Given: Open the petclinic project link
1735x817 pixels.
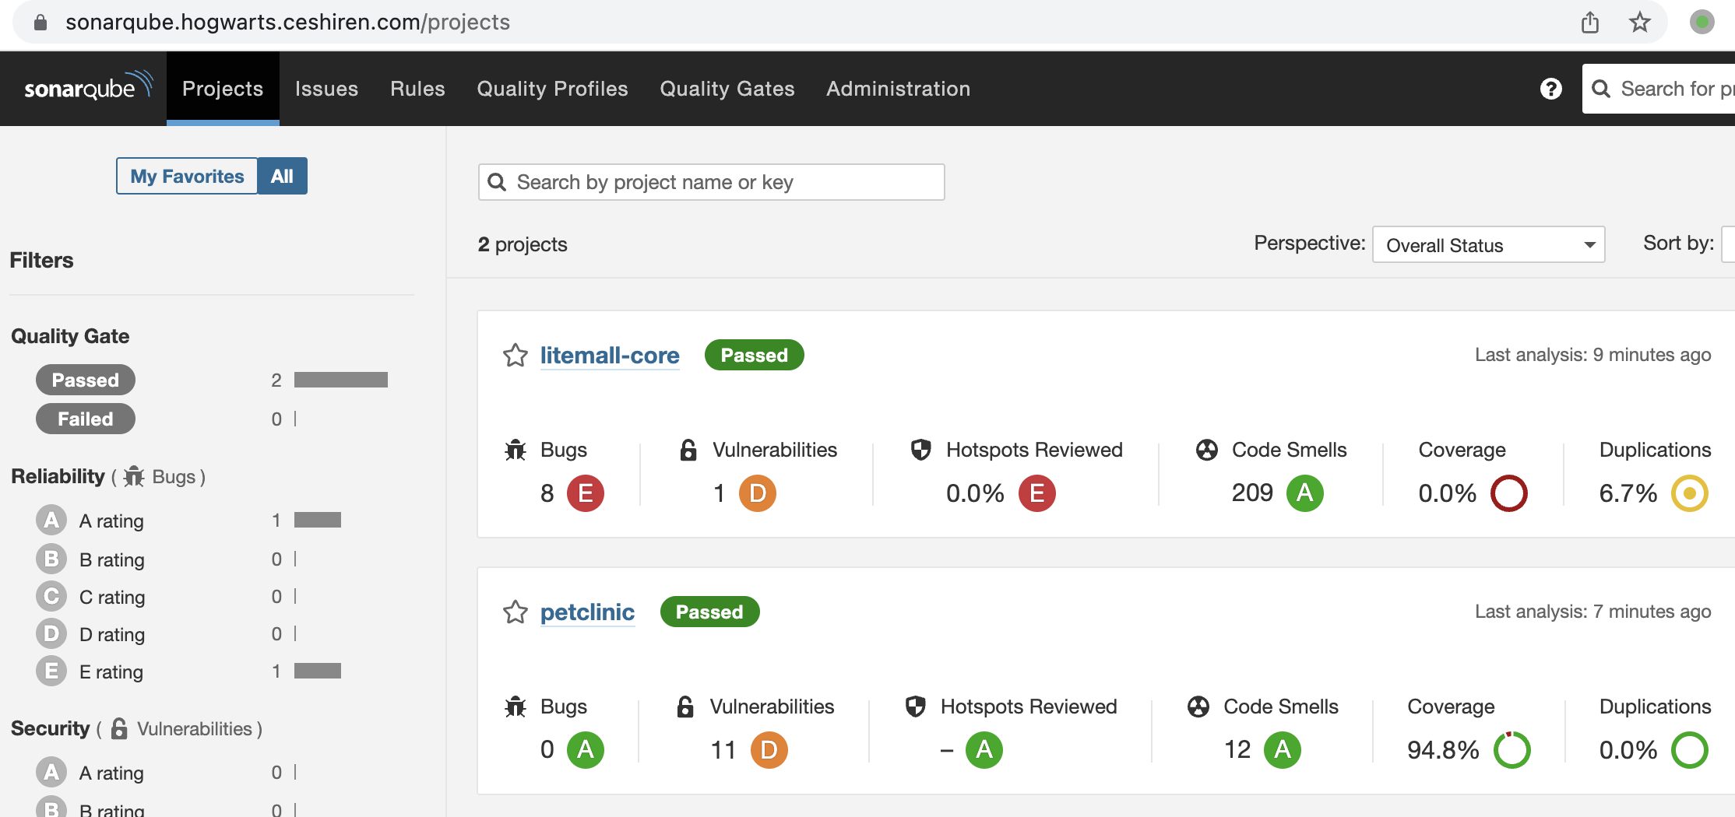Looking at the screenshot, I should point(587,612).
